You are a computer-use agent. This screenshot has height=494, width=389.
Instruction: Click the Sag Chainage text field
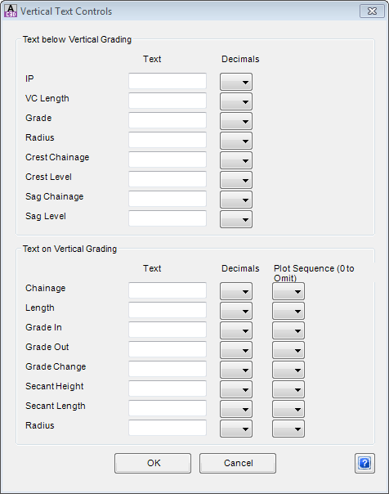point(168,199)
